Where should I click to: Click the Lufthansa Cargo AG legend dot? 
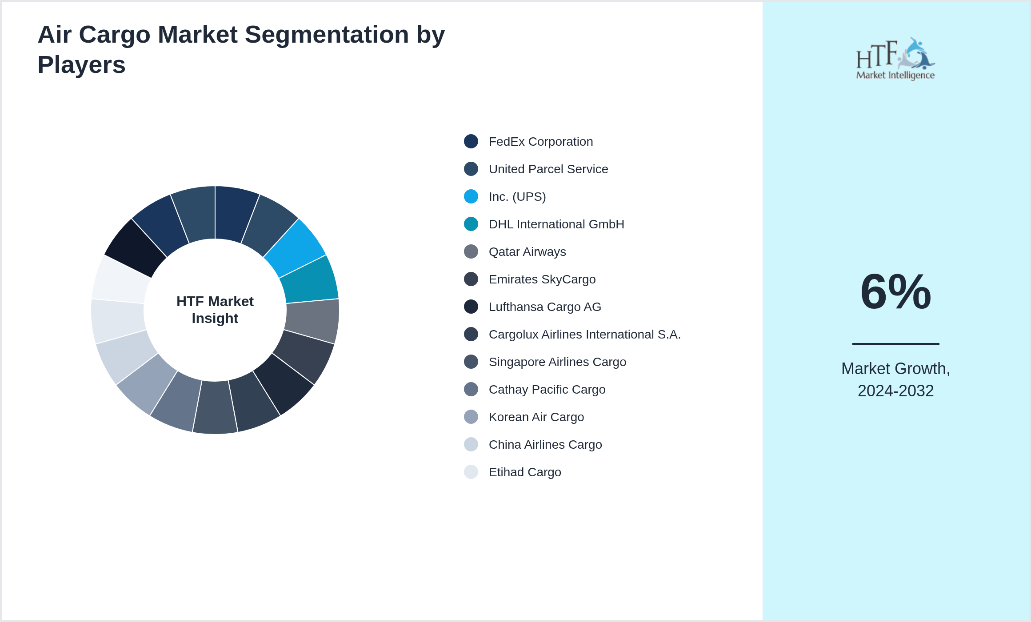pos(471,307)
